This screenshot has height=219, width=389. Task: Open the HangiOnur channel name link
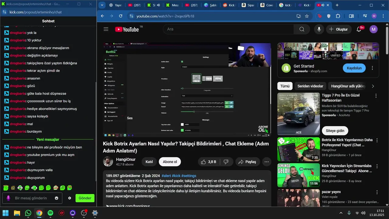(126, 159)
